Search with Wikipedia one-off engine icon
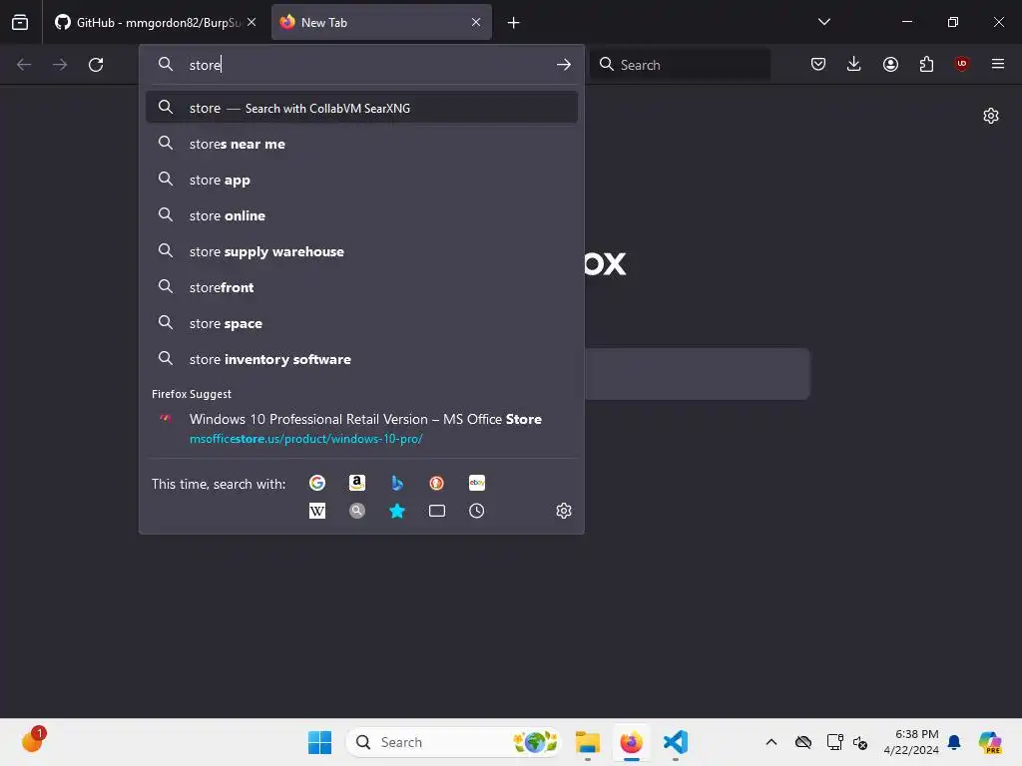 coord(316,511)
